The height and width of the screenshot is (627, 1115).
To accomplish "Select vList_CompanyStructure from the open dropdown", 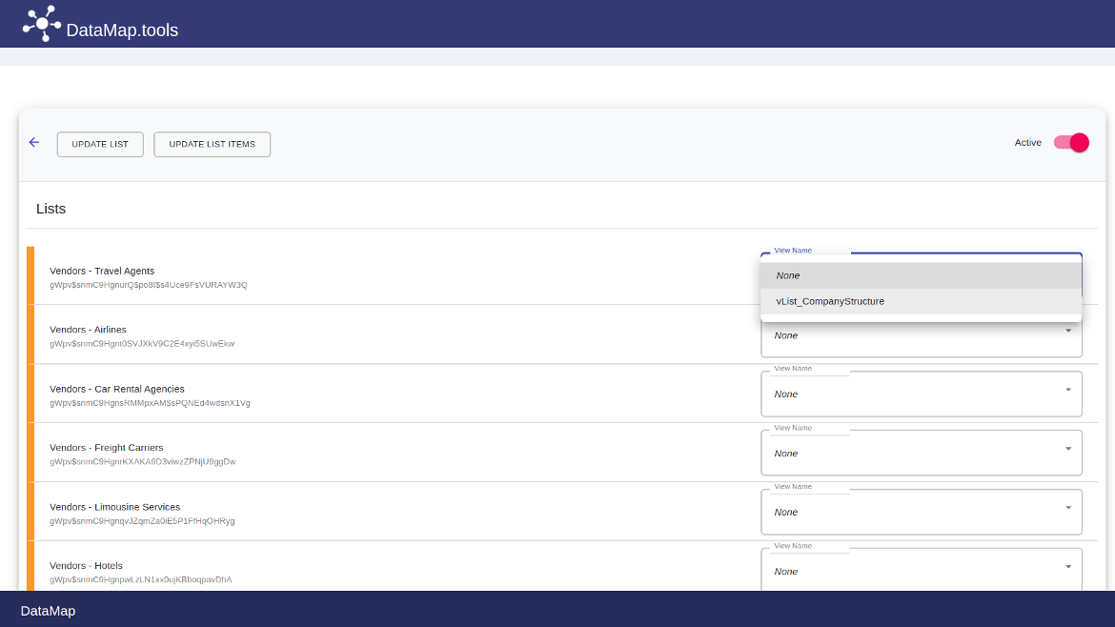I will tap(828, 301).
